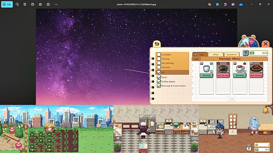Image resolution: width=273 pixels, height=153 pixels.
Task: Click the 7810 cash counter in cafe HUD
Action: point(262,149)
